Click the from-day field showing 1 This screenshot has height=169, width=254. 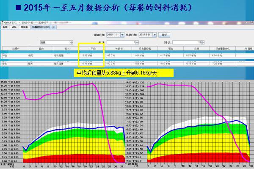click(x=121, y=42)
